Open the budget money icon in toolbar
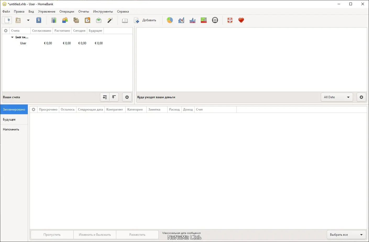 click(99, 20)
